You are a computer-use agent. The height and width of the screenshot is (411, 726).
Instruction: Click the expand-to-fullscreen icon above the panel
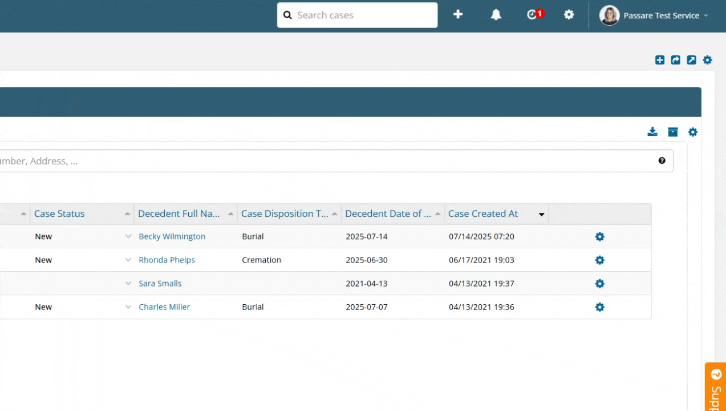click(691, 60)
